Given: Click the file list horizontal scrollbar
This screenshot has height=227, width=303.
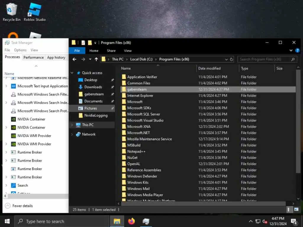Looking at the screenshot, I should pos(203,203).
